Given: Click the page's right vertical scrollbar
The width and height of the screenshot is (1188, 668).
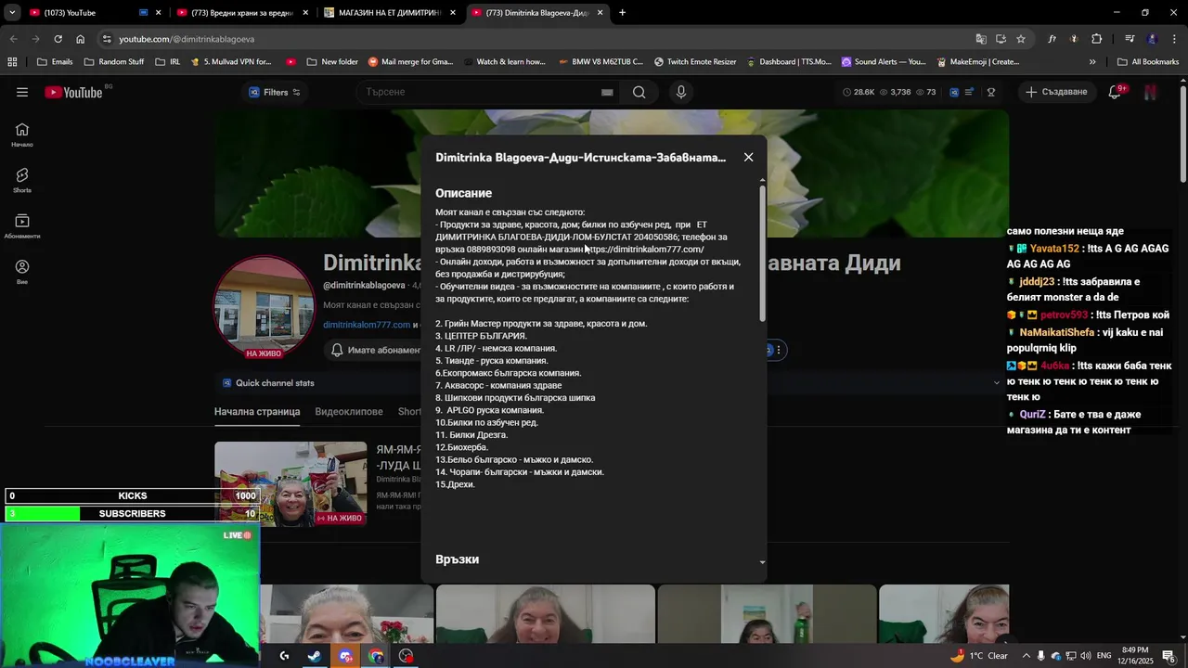Looking at the screenshot, I should click(x=1182, y=135).
